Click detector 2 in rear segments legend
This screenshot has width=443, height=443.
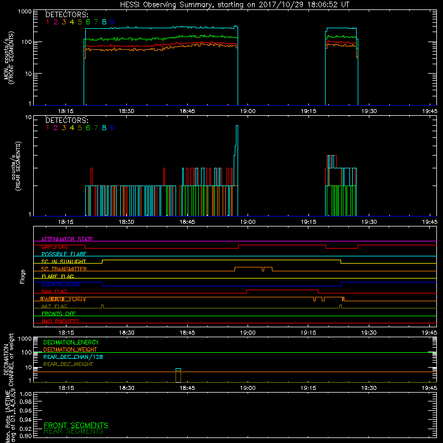pyautogui.click(x=56, y=128)
